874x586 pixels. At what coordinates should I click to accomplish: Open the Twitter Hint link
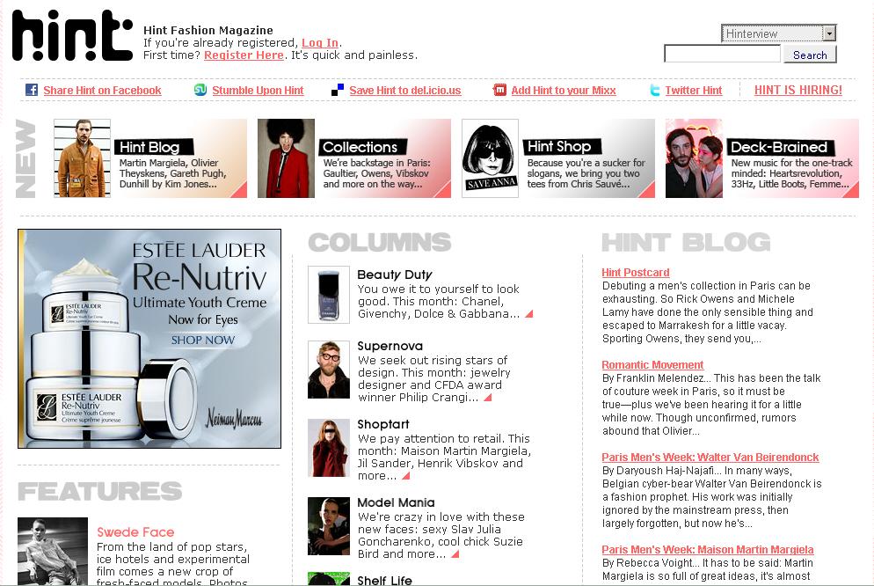694,91
